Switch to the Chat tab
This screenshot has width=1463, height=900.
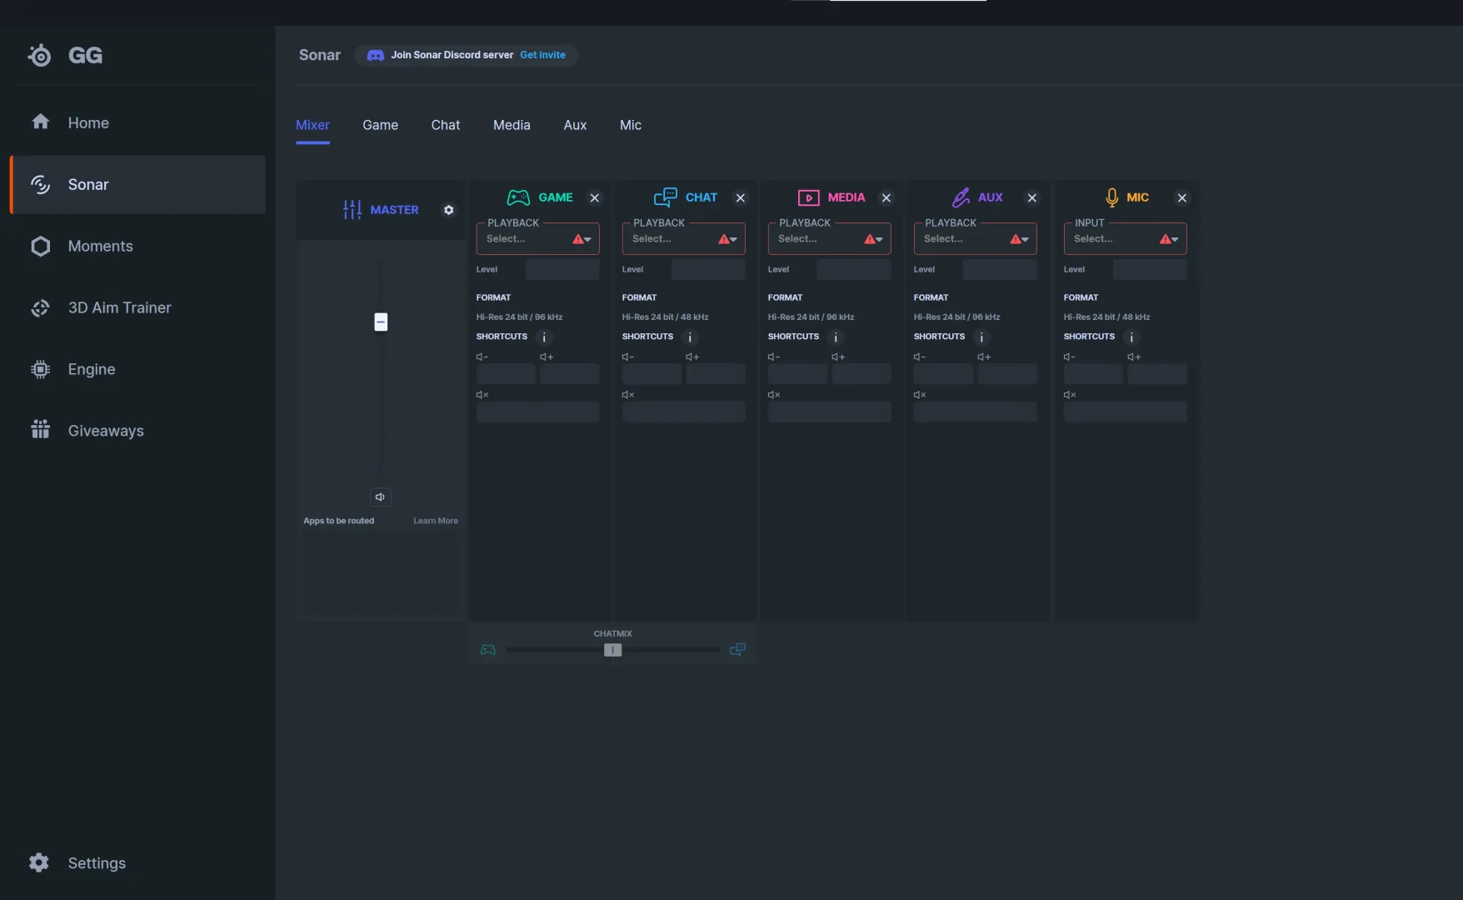click(446, 125)
